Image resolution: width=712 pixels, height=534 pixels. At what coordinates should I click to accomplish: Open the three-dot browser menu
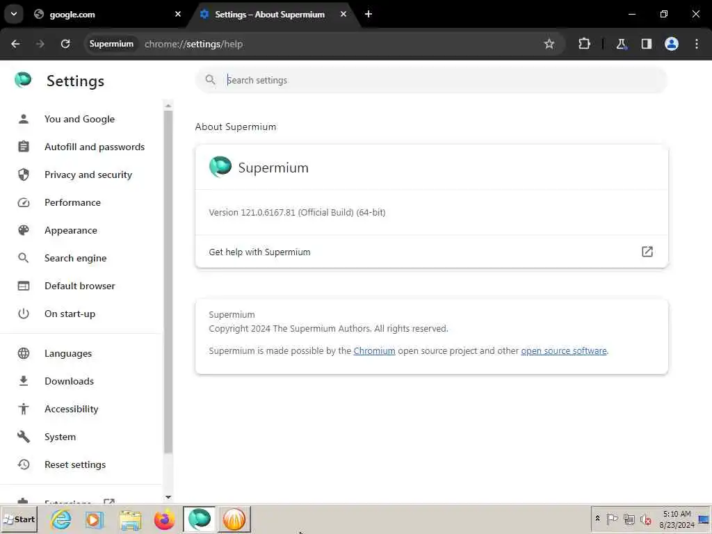coord(697,44)
